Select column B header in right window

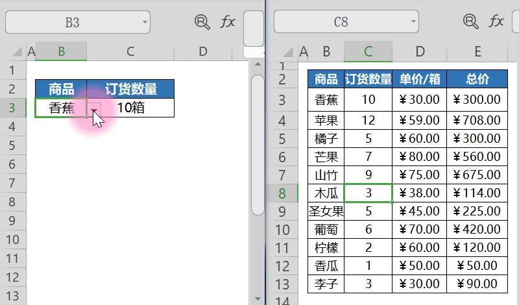(x=326, y=51)
